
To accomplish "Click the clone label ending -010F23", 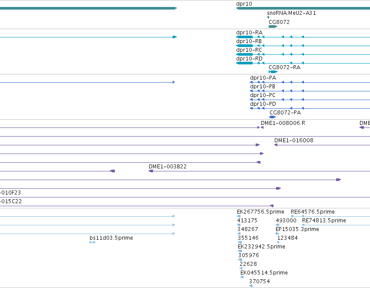I will (10, 193).
